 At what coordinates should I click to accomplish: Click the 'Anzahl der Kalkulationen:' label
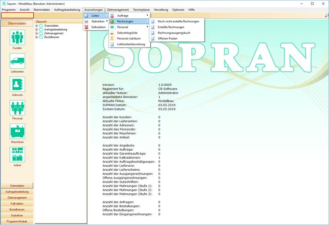coord(121,158)
